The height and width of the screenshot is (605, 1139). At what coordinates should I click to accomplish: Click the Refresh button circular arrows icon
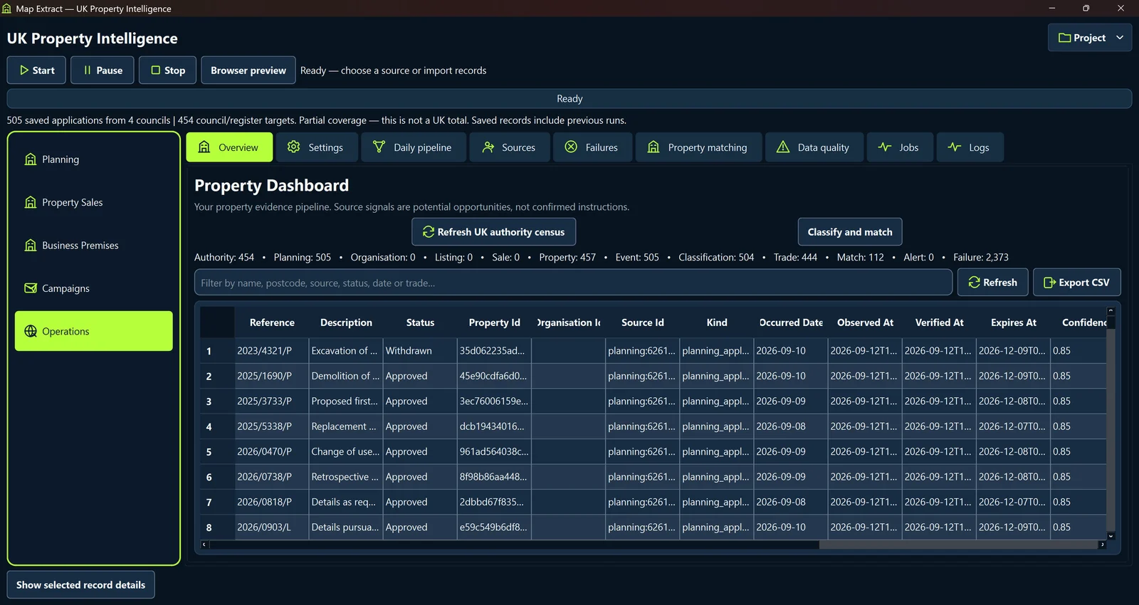point(975,283)
